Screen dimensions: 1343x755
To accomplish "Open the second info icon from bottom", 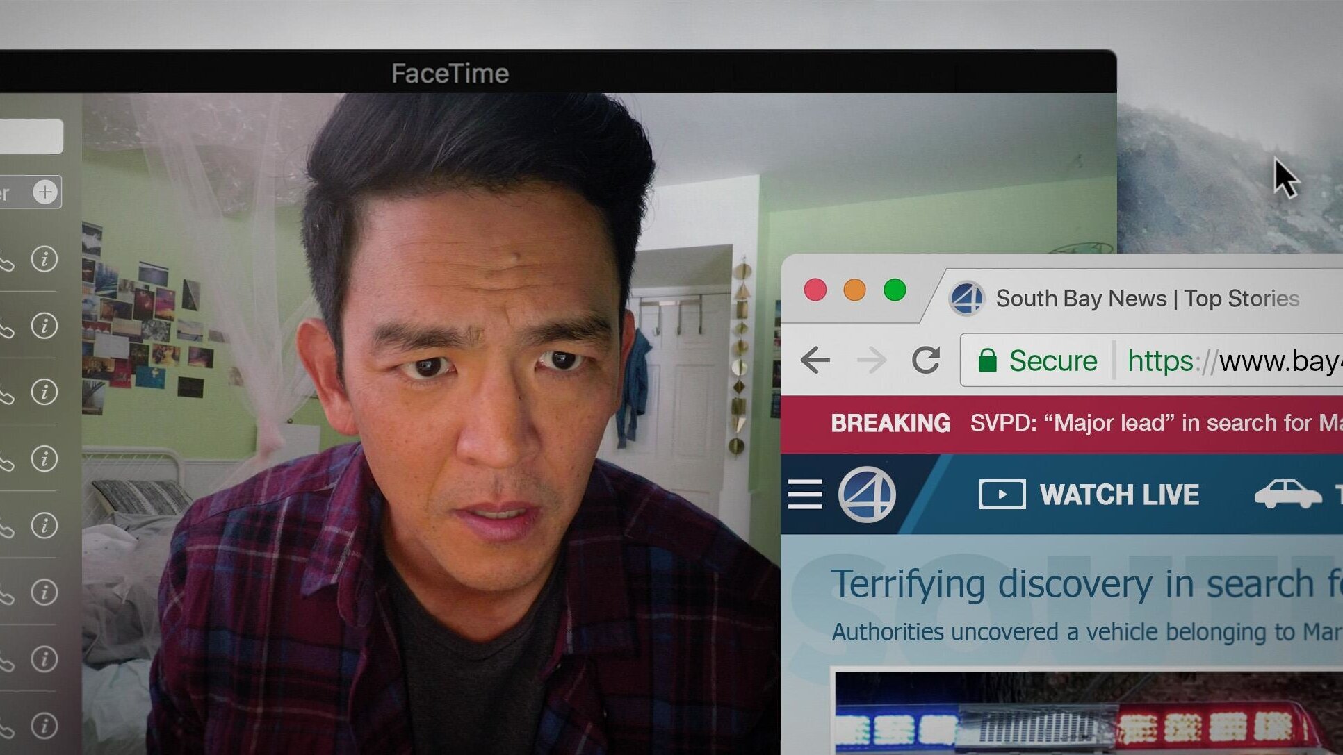I will tap(44, 658).
